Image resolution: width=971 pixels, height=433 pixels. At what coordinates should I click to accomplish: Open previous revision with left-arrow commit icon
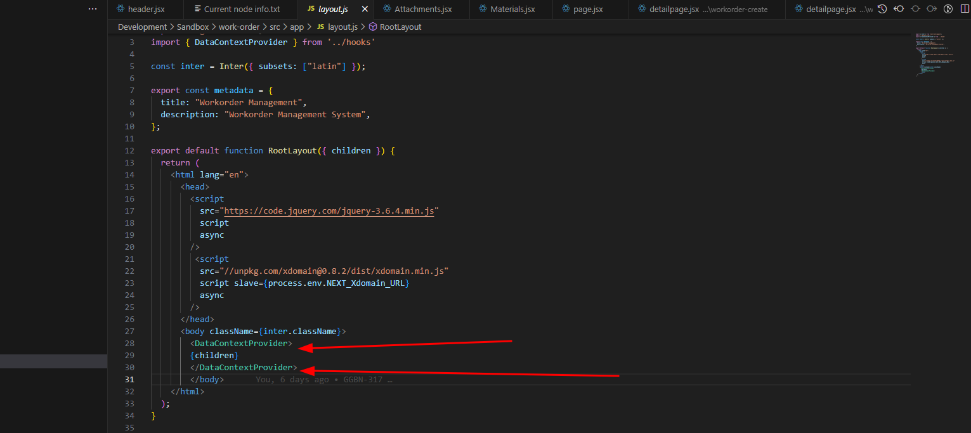click(899, 10)
